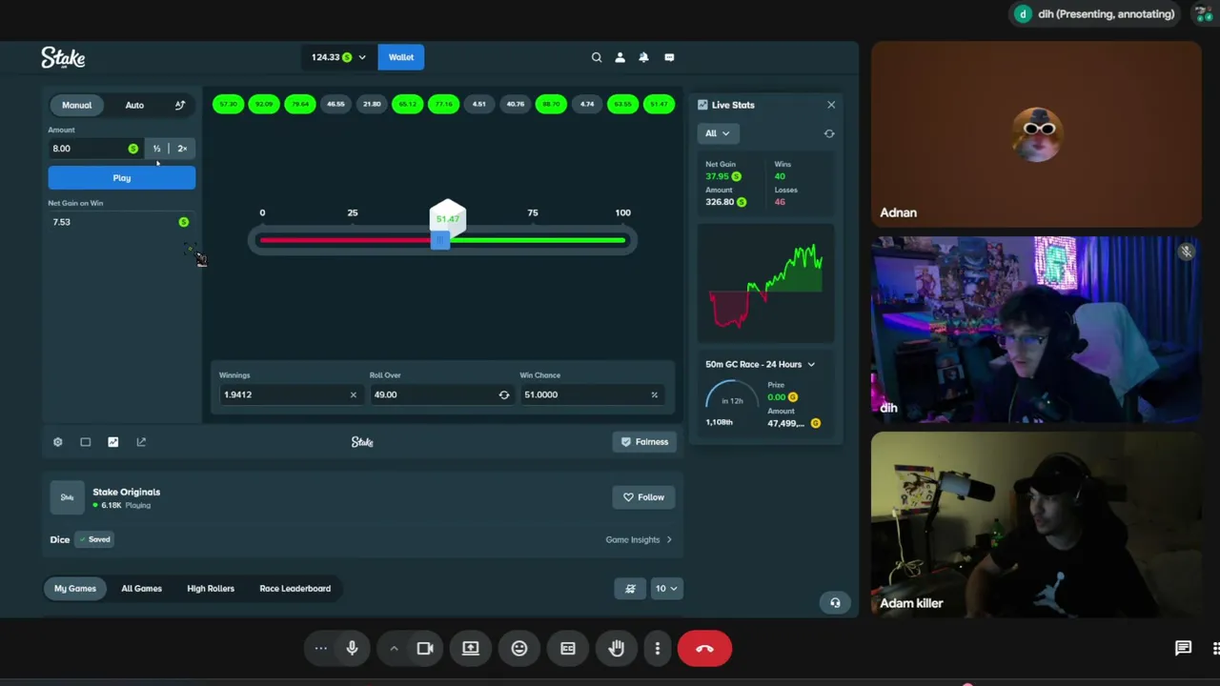
Task: Double the bet amount with 2×
Action: [182, 149]
